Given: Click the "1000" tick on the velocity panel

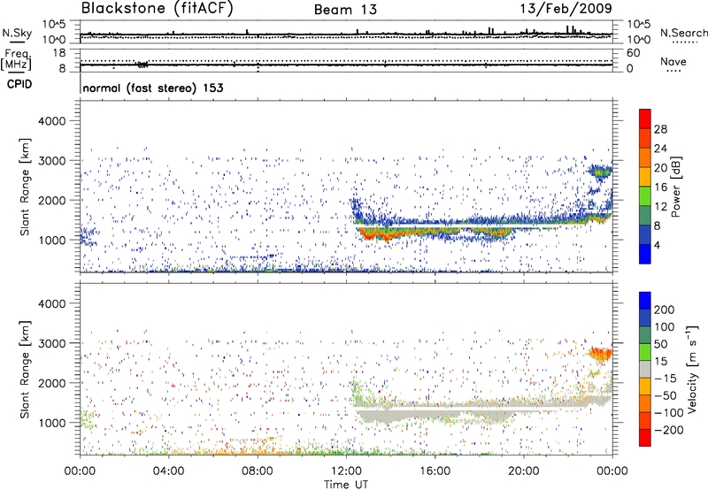Looking at the screenshot, I should (x=52, y=423).
